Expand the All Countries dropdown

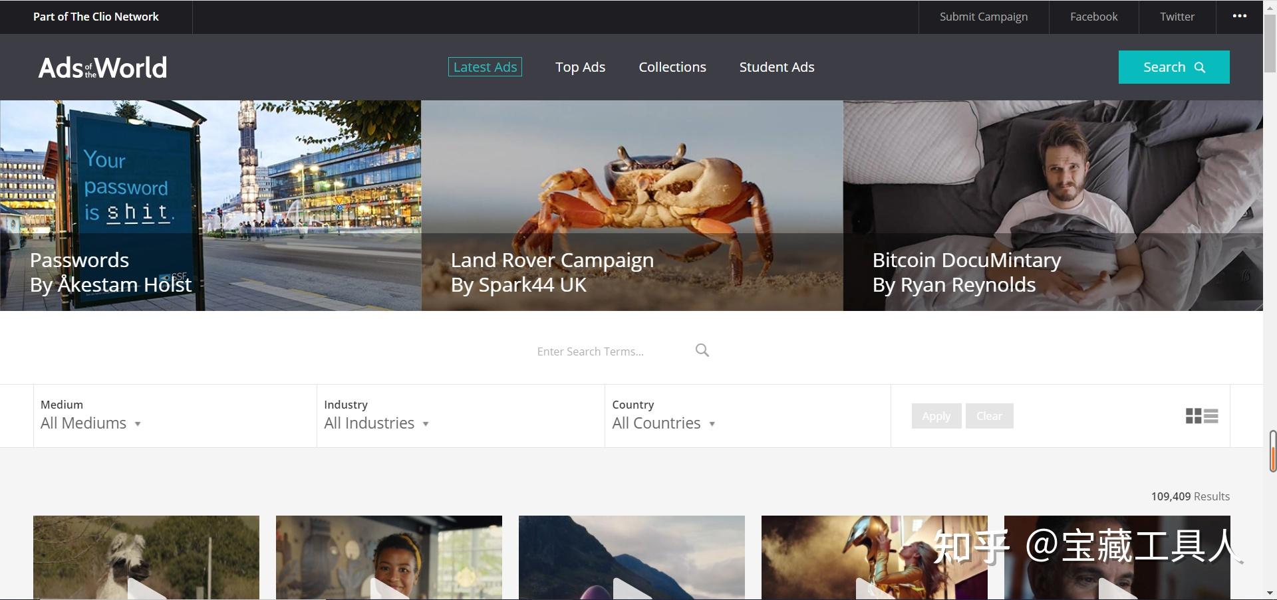tap(663, 423)
